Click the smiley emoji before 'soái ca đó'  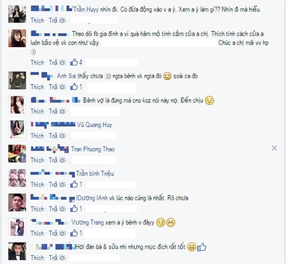[x=167, y=76]
